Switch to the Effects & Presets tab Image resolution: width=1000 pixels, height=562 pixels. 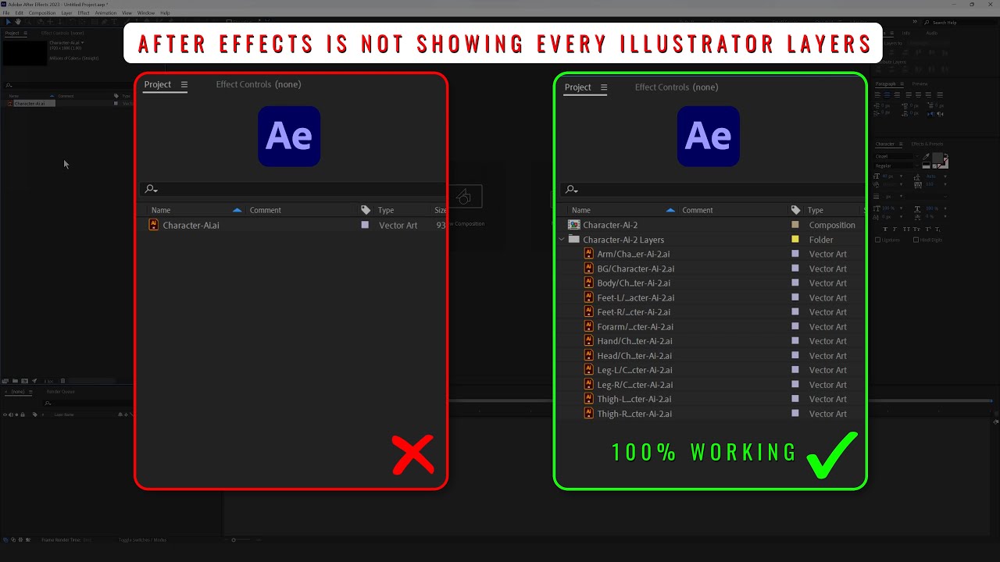coord(927,144)
